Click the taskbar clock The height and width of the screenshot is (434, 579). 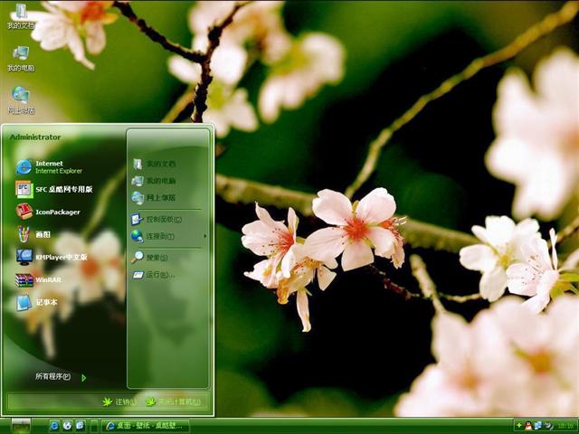coord(565,426)
